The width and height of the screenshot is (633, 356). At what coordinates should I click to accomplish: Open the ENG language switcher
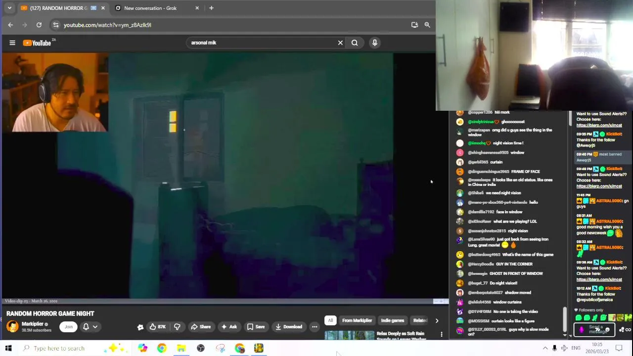pyautogui.click(x=576, y=348)
